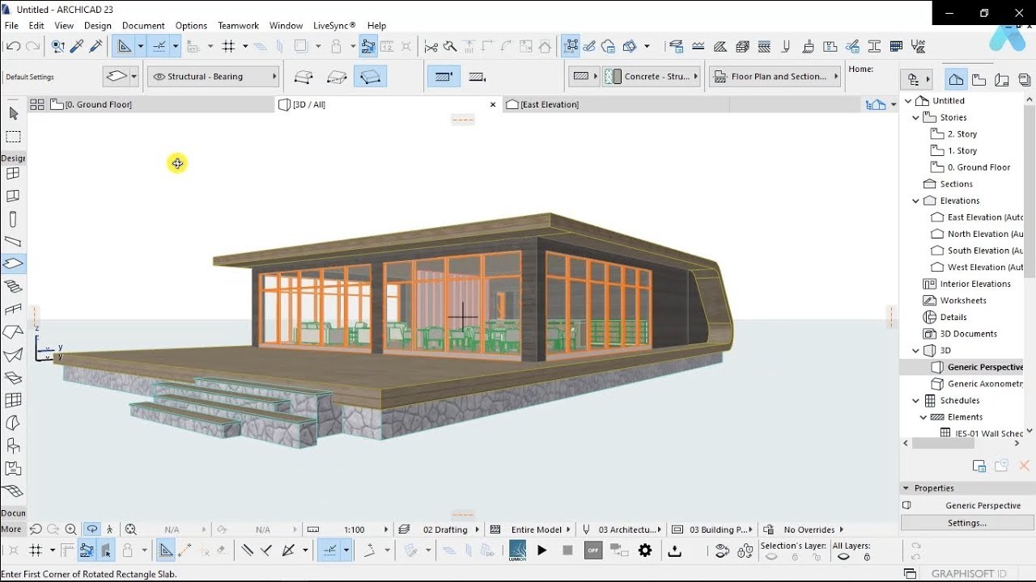This screenshot has width=1036, height=582.
Task: Click the Zoom in magnifier icon
Action: tap(71, 529)
